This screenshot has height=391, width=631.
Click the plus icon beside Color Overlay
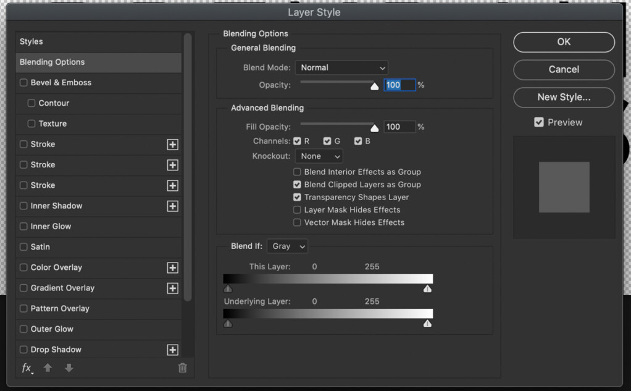[x=173, y=267]
